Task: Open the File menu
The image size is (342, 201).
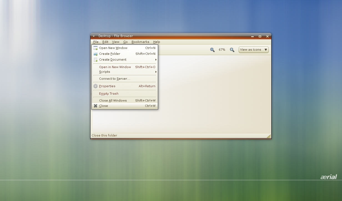Action: [96, 42]
